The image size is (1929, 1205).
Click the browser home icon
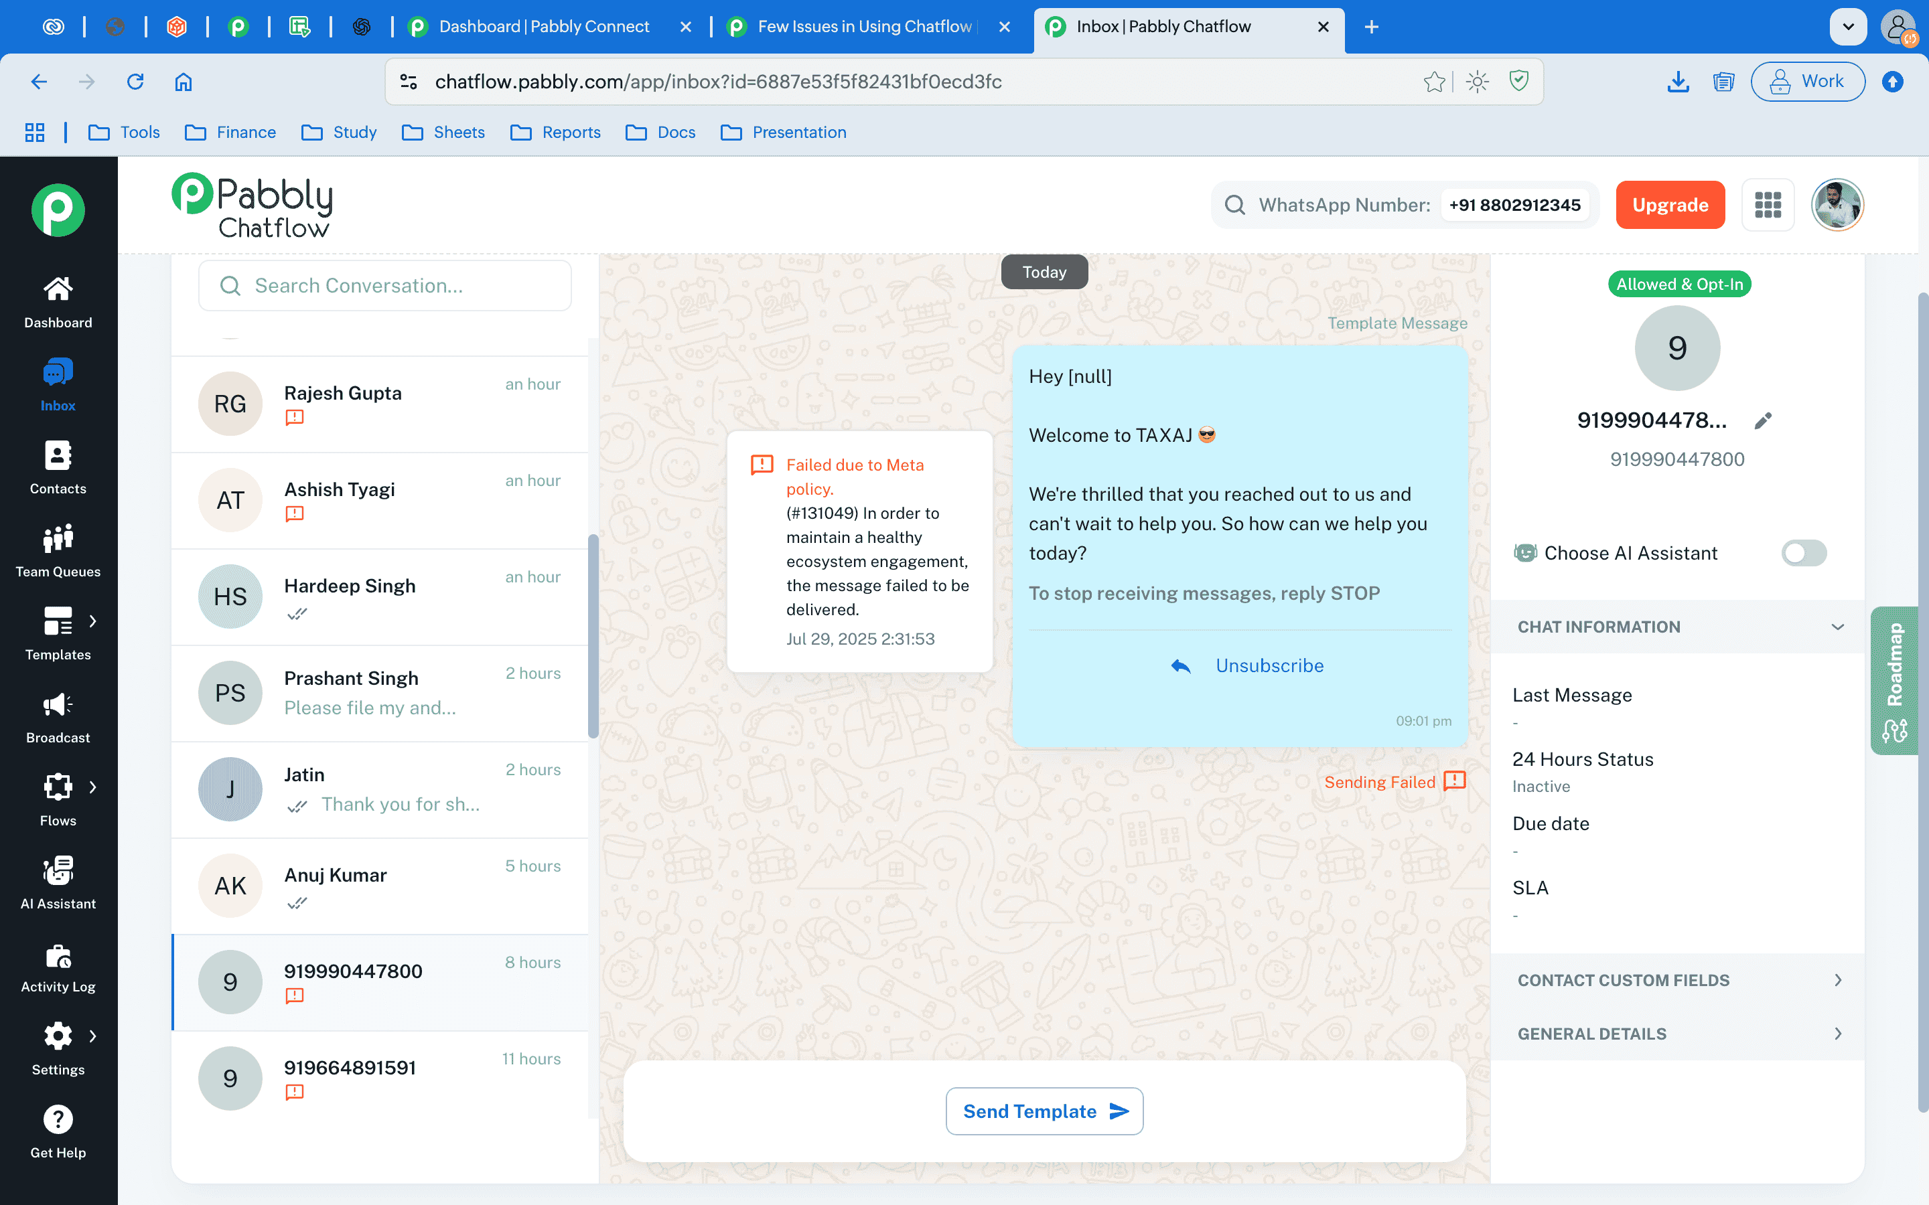184,81
